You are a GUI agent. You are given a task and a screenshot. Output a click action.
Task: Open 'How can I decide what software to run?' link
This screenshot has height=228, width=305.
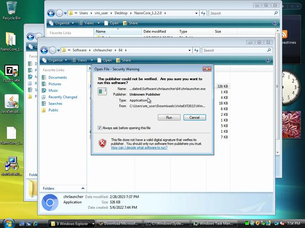tap(139, 148)
